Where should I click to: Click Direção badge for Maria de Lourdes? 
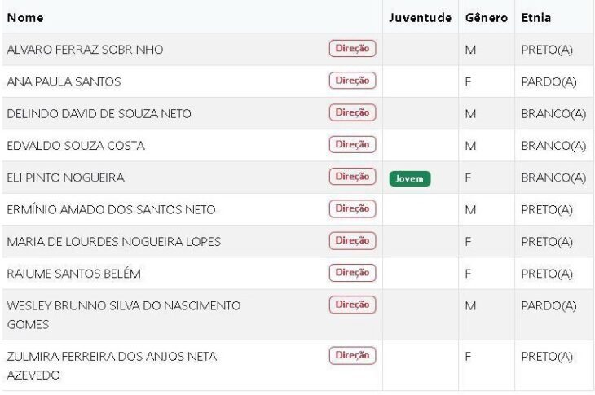tap(352, 240)
